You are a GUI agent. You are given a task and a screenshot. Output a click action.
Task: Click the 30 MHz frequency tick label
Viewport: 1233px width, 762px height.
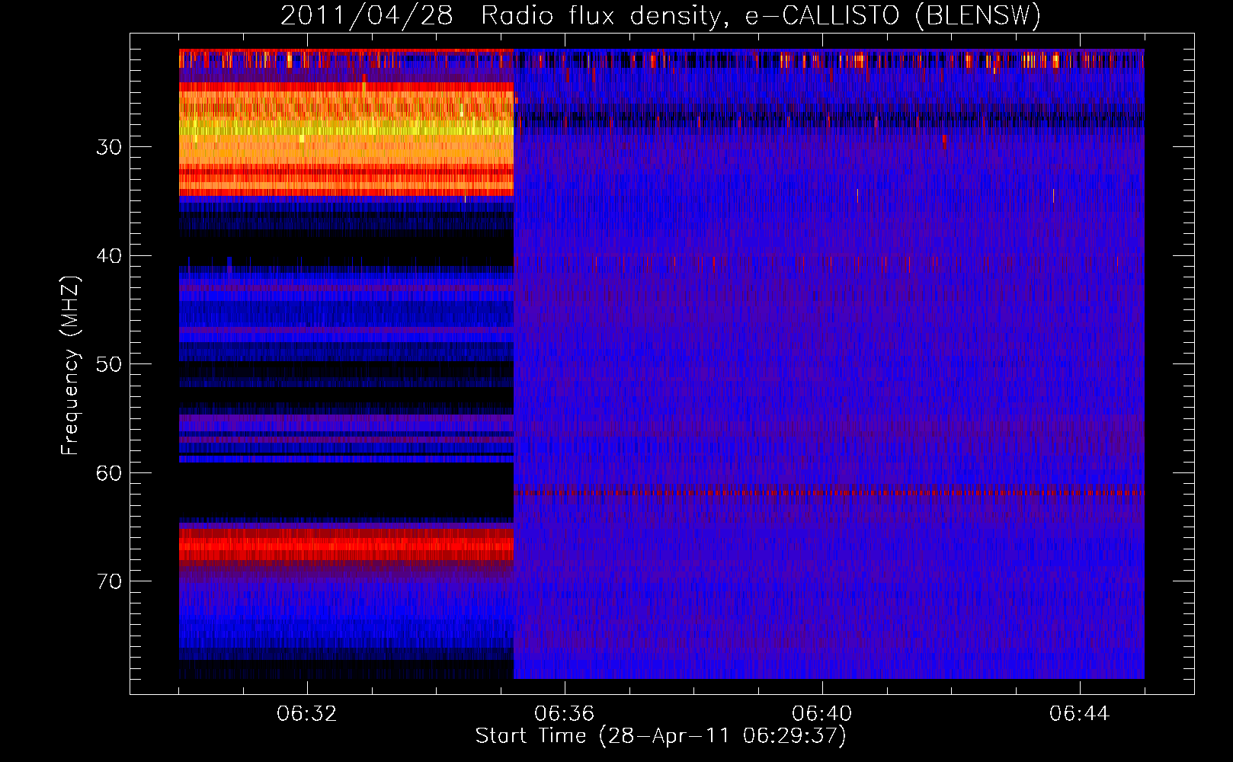click(109, 147)
